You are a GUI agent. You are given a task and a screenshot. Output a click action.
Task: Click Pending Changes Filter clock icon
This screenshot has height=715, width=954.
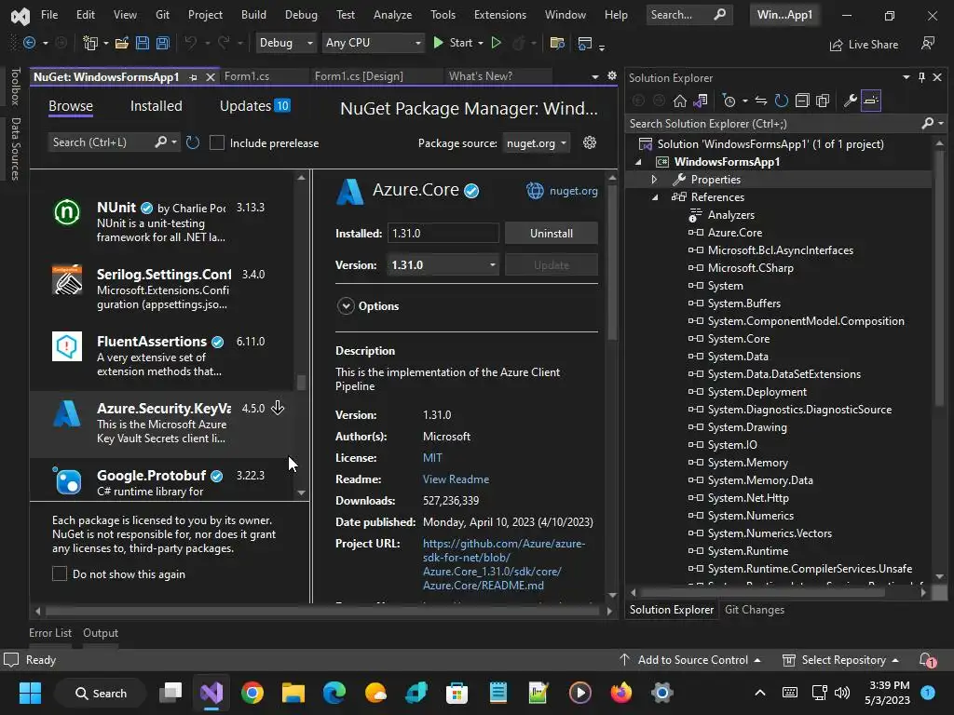click(x=729, y=101)
